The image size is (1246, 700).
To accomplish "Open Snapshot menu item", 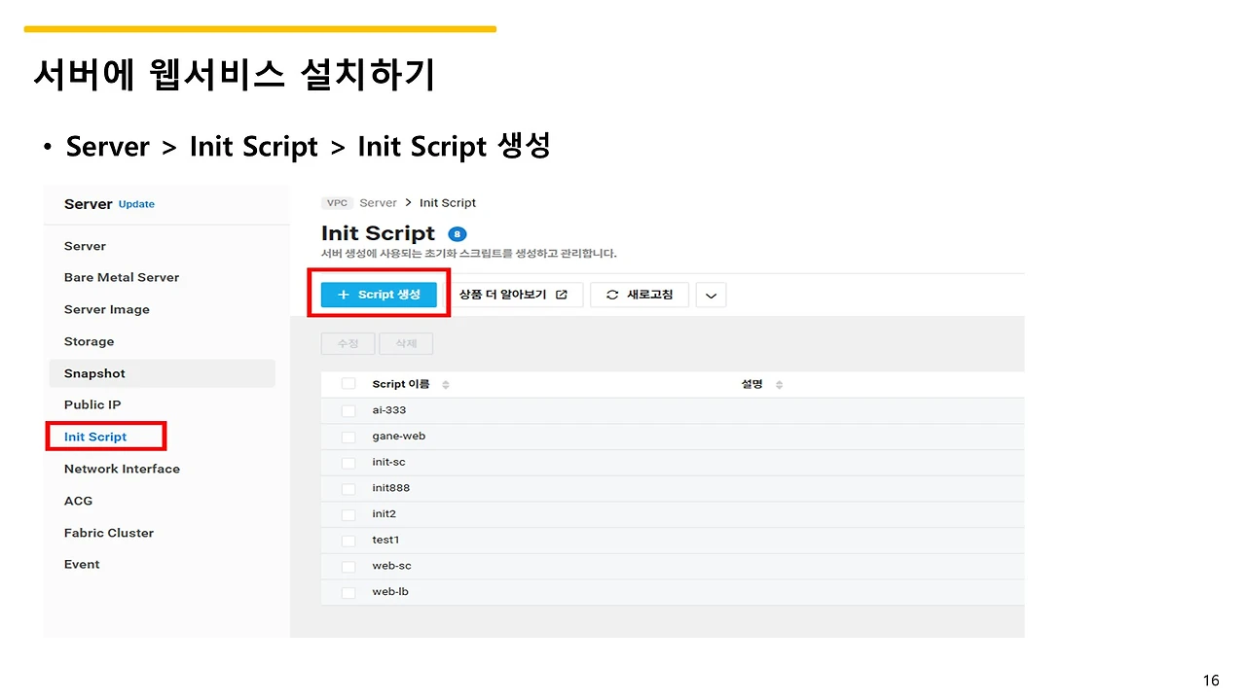I will point(163,373).
